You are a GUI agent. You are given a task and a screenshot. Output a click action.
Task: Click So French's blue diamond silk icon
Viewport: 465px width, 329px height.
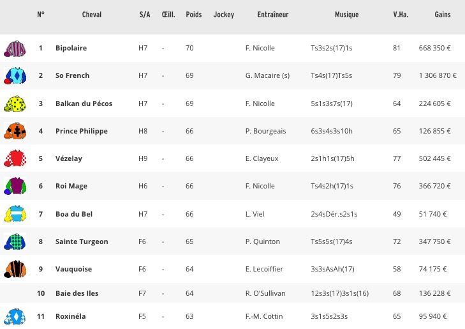click(x=15, y=76)
